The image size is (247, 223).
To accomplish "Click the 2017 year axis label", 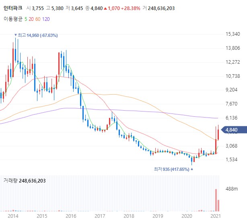I will 100,216.
